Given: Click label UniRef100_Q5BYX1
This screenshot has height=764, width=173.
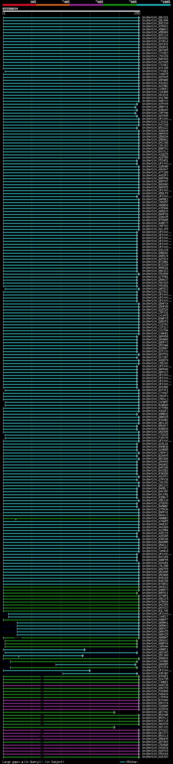Looking at the screenshot, I should click(155, 107).
